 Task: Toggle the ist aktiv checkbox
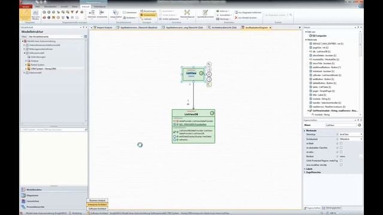[x=341, y=152]
